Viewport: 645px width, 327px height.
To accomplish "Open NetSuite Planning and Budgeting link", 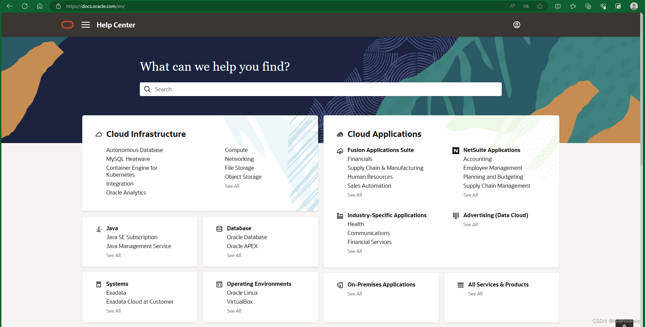I will coord(493,177).
